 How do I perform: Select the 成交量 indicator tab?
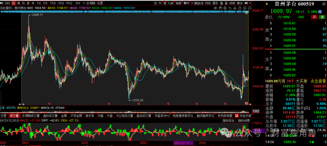[x=15, y=115]
